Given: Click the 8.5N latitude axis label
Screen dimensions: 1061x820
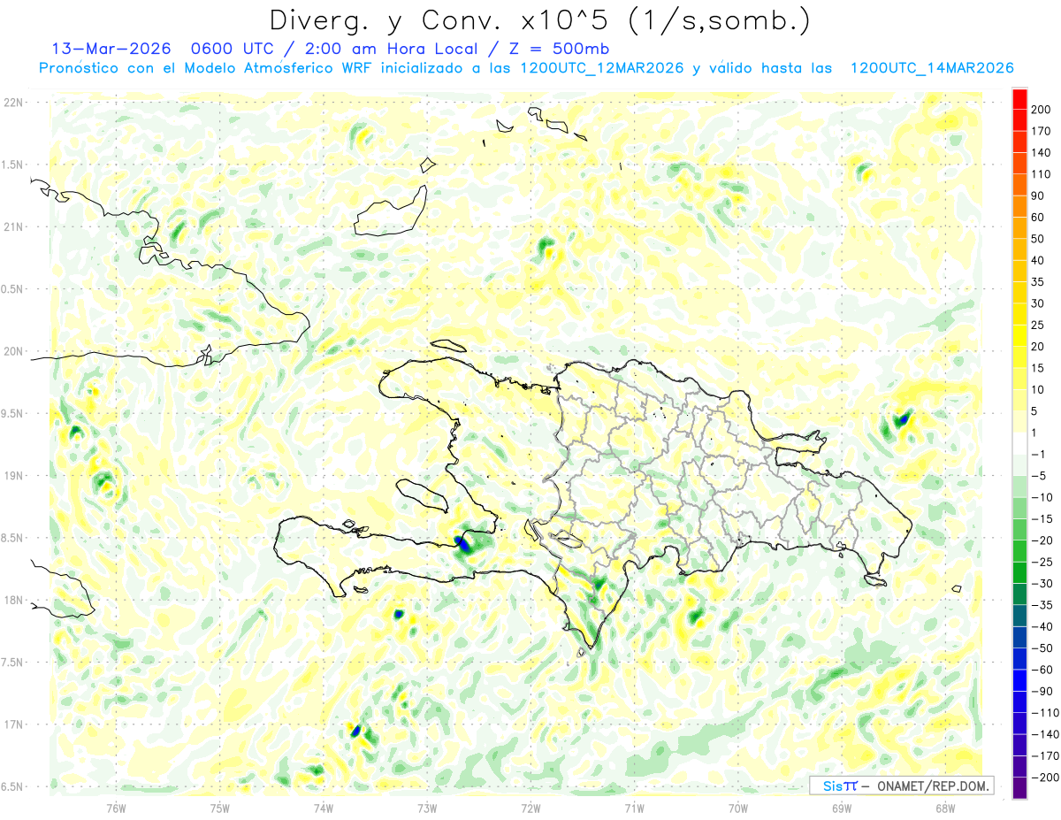Looking at the screenshot, I should tap(12, 538).
